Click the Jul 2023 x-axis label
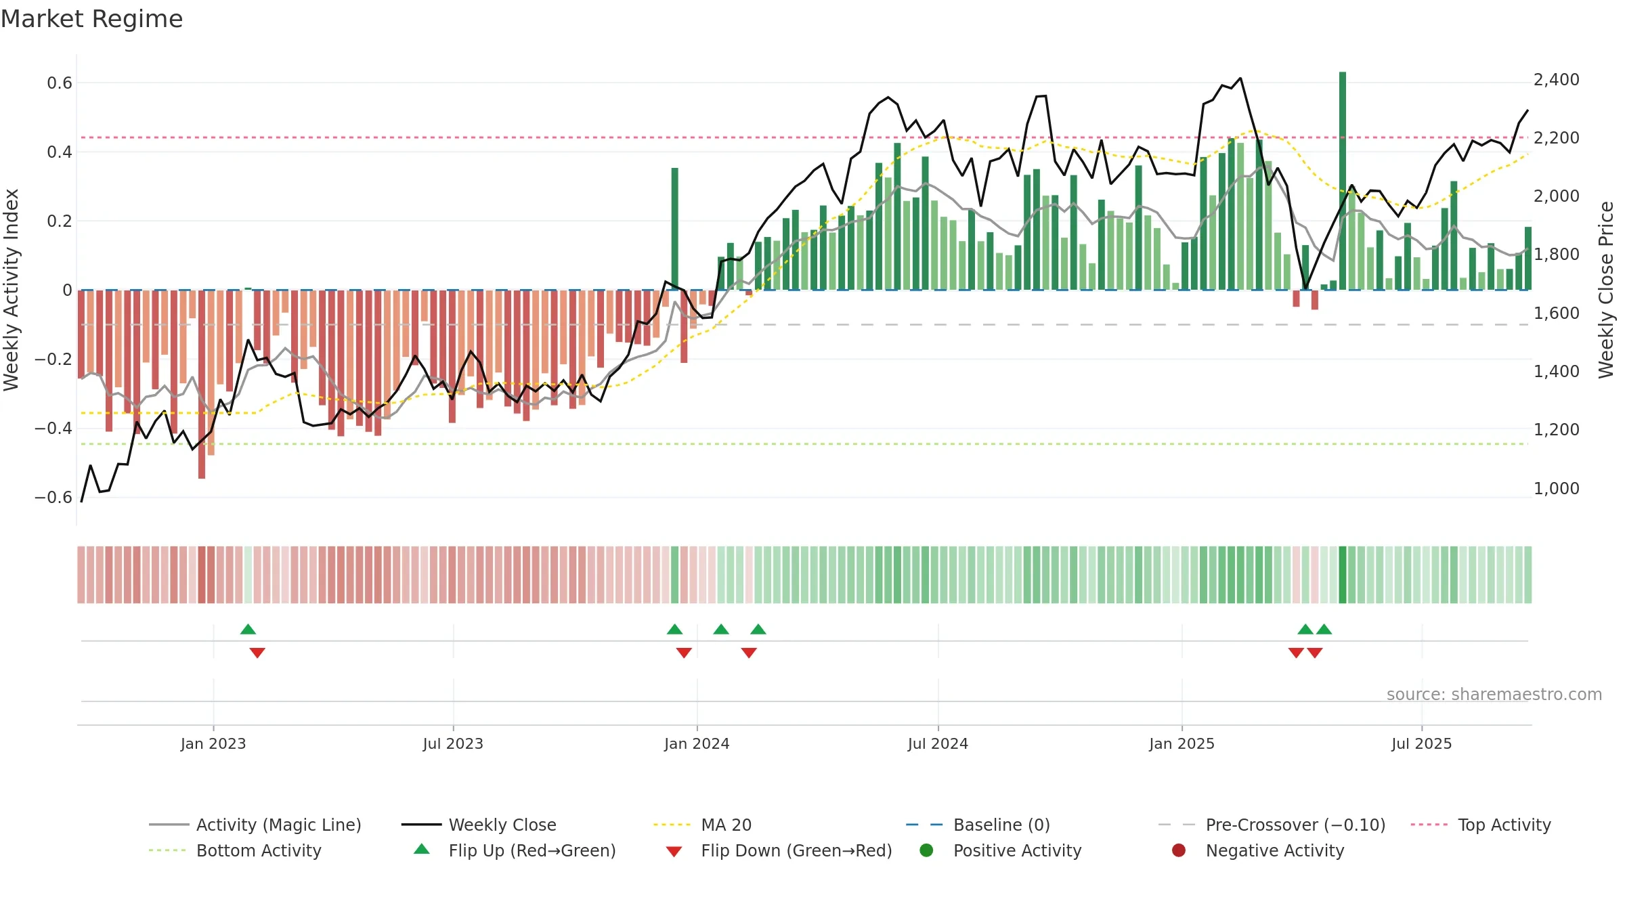 453,743
